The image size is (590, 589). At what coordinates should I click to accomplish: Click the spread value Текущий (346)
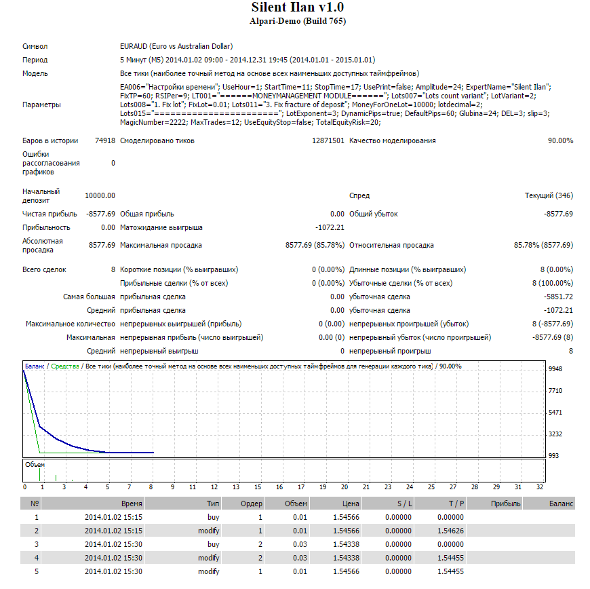pos(549,195)
